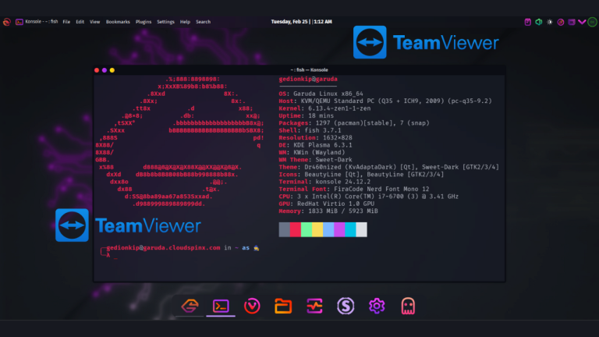
Task: Click the date and time clock
Action: [301, 22]
